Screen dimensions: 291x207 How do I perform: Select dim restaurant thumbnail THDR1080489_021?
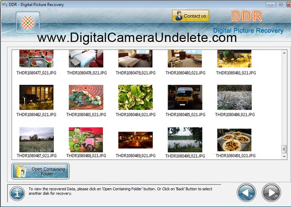136,140
